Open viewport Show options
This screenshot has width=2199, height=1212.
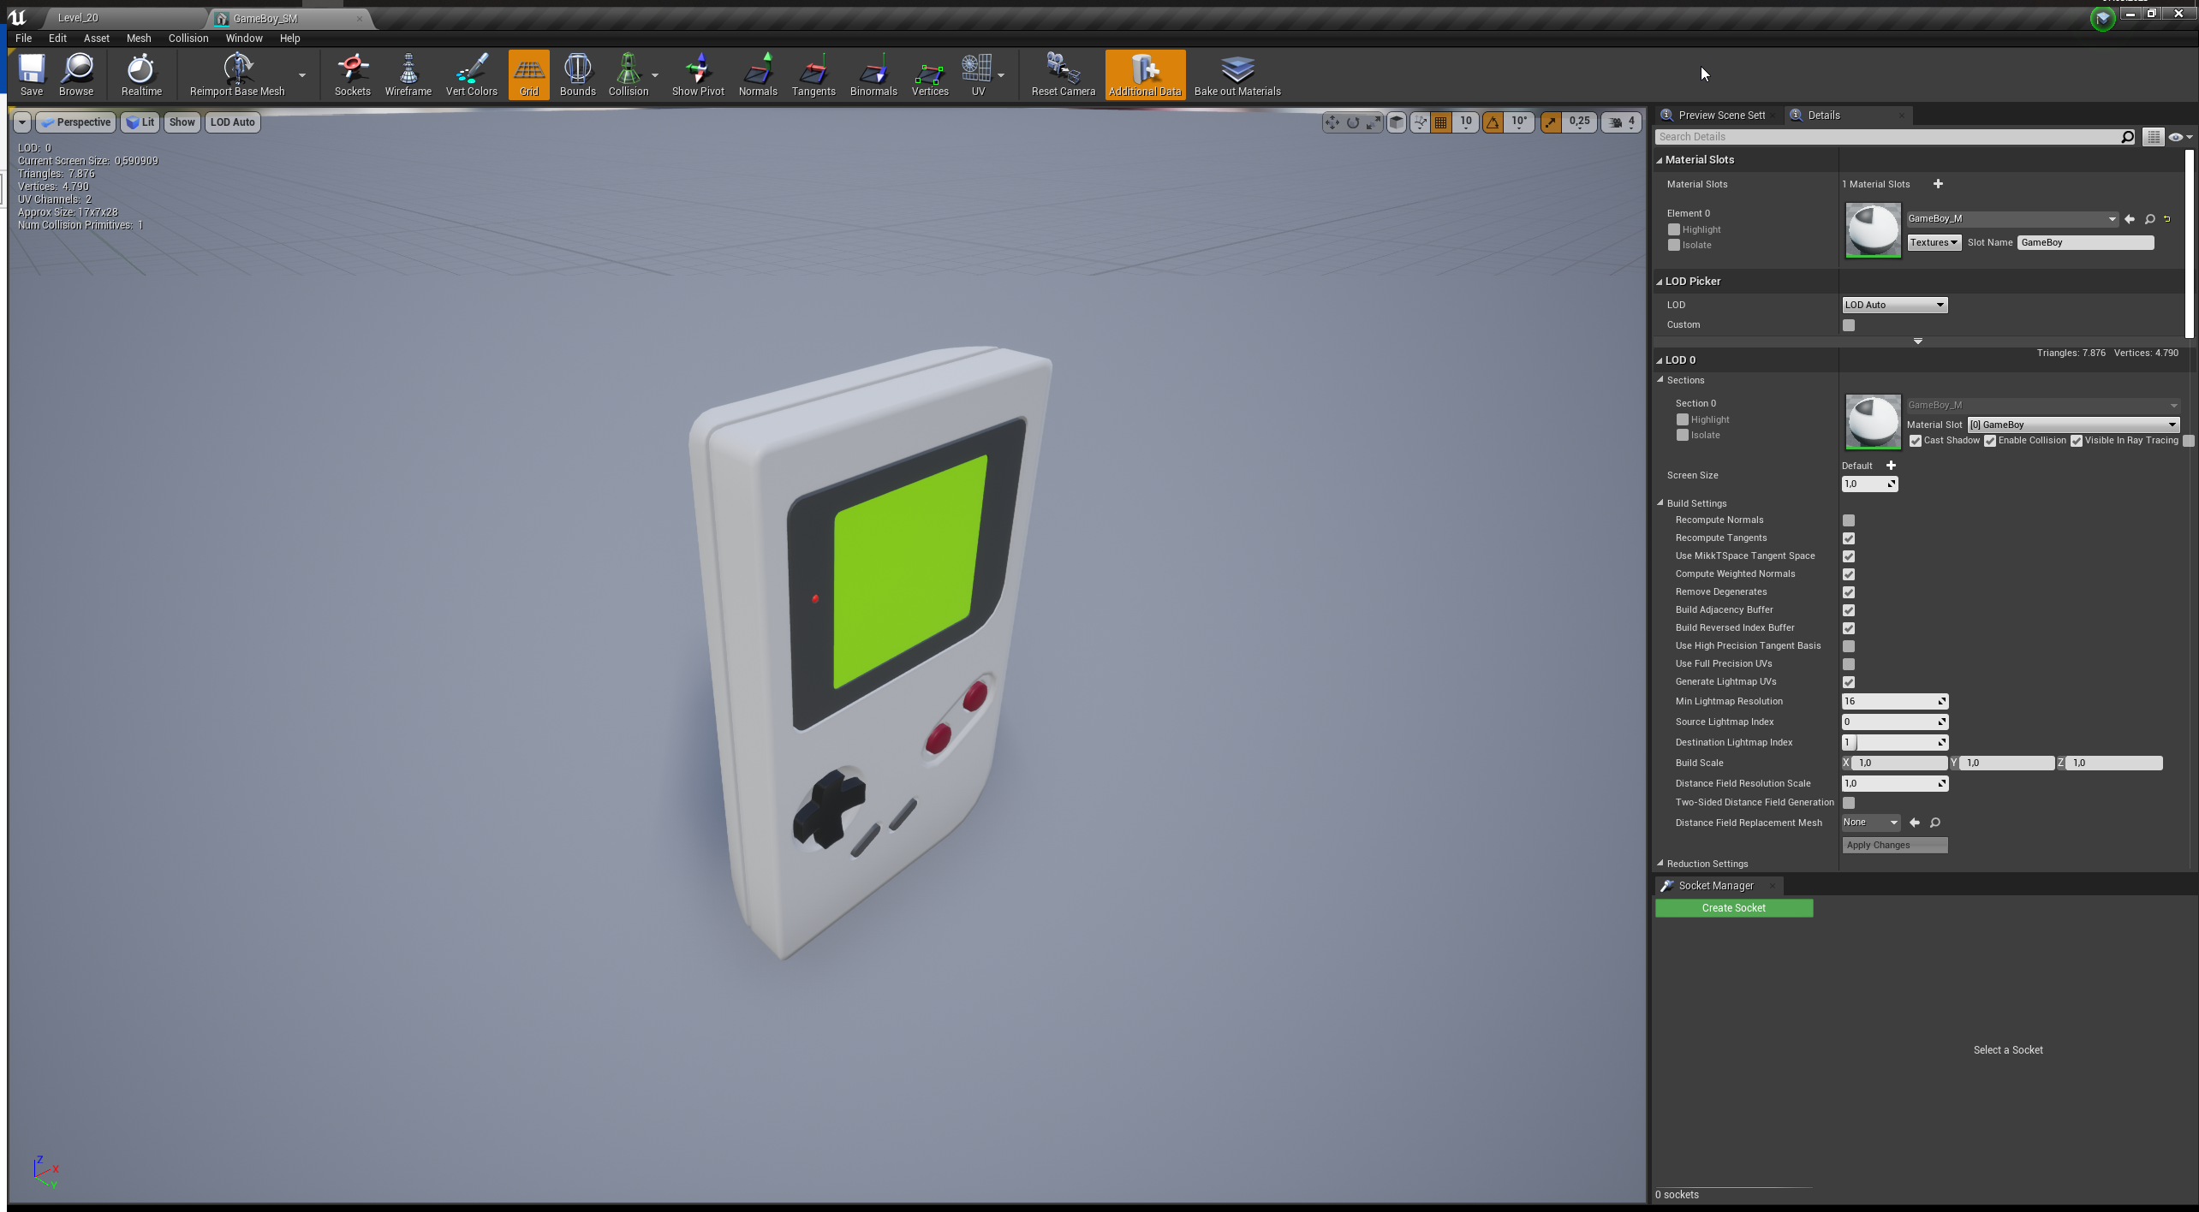[x=182, y=122]
